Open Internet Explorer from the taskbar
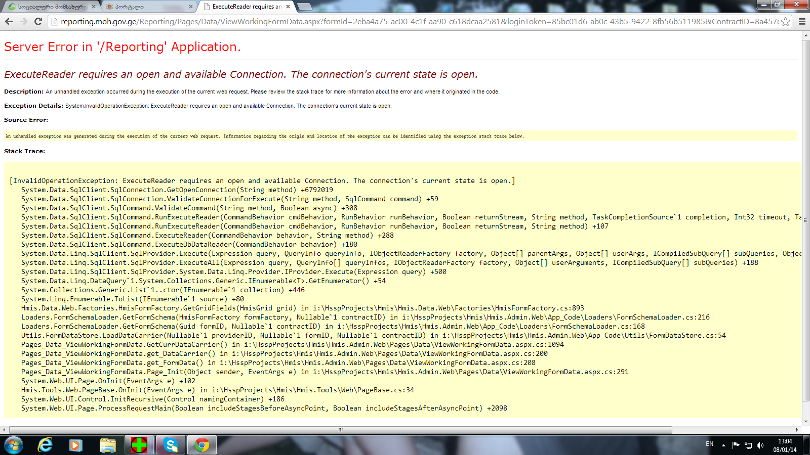810x455 pixels. [x=45, y=445]
